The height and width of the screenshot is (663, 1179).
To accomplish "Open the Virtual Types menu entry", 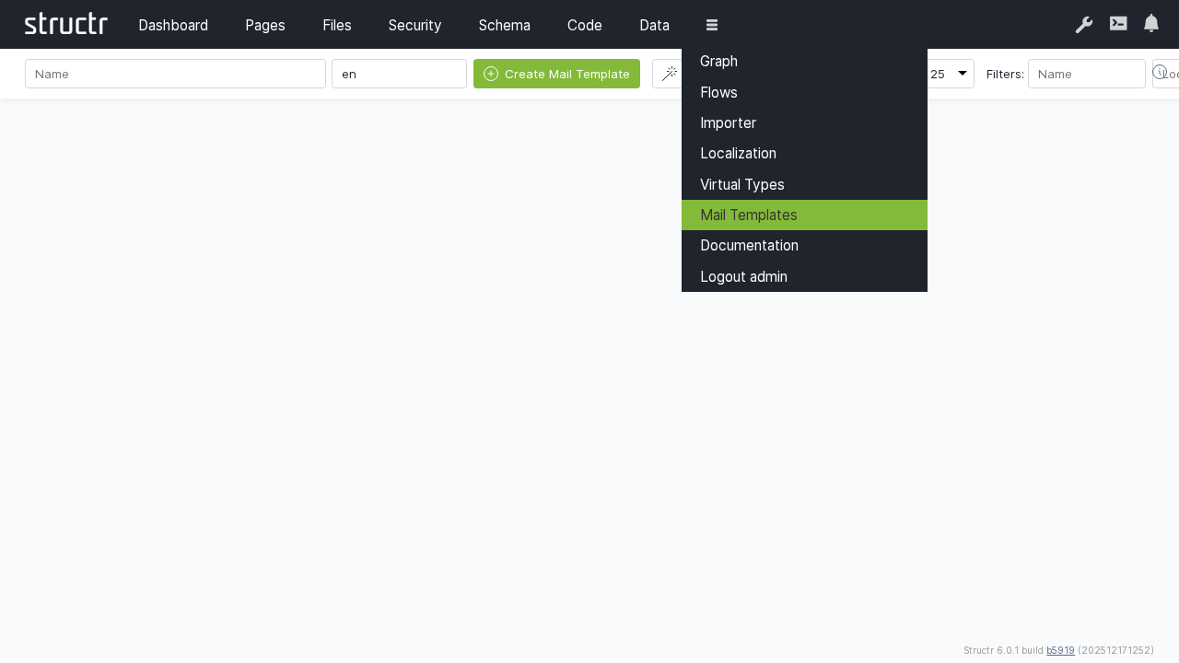I will tap(741, 184).
